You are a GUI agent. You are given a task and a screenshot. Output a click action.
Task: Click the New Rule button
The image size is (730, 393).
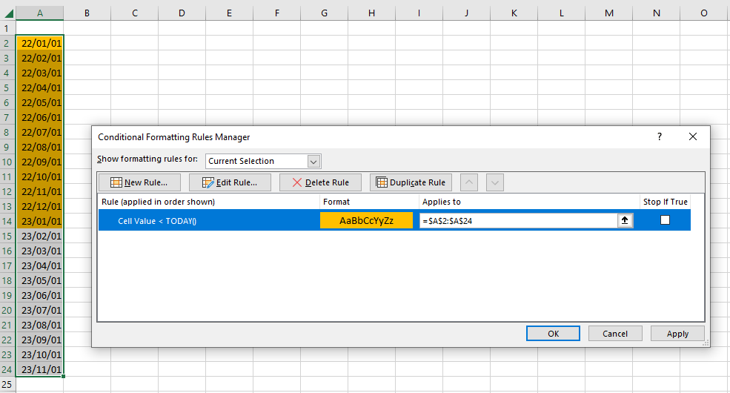point(139,182)
